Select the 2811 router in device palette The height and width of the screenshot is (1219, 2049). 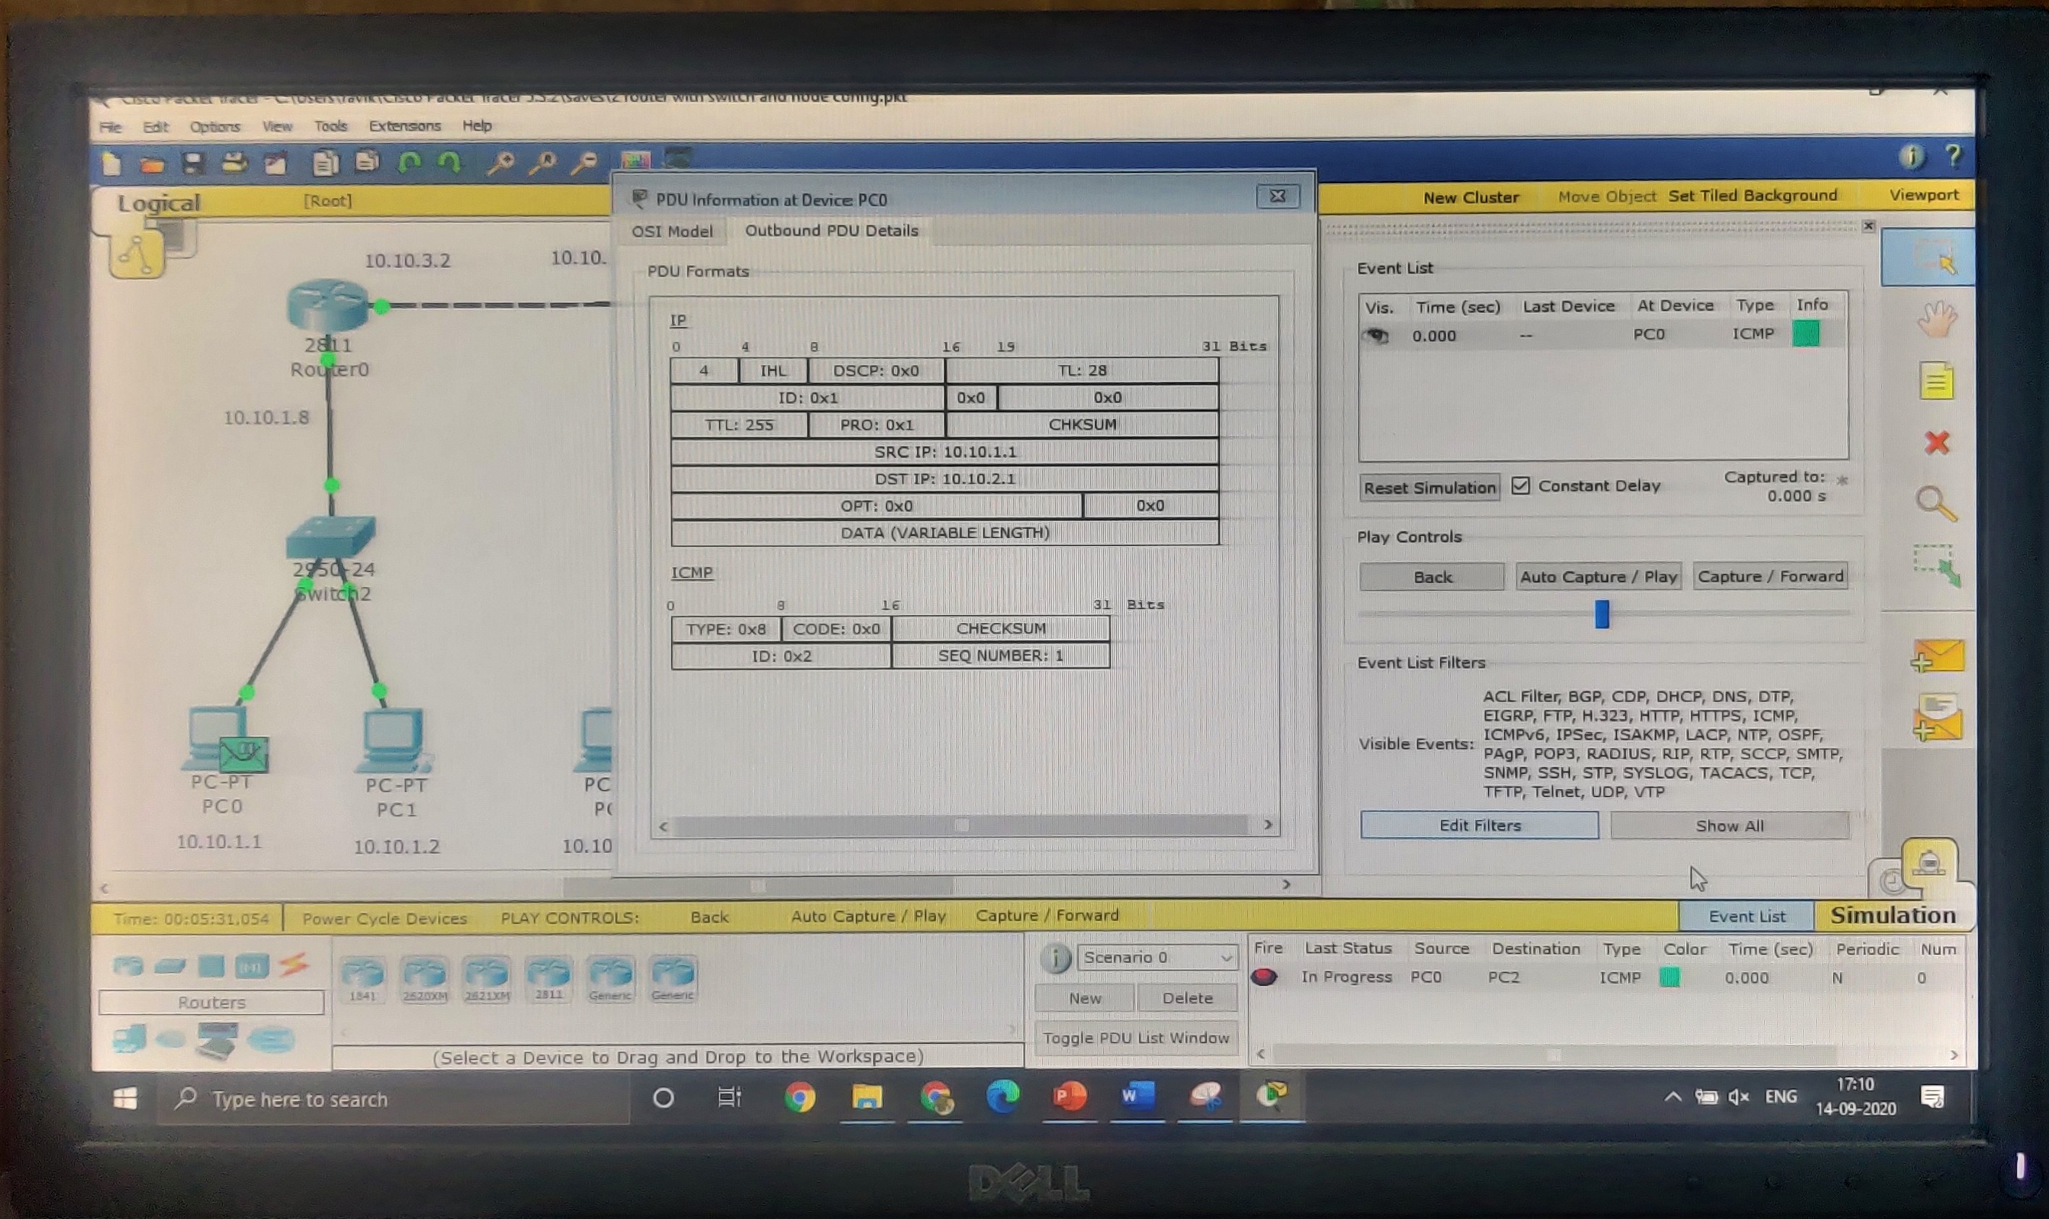[x=548, y=978]
